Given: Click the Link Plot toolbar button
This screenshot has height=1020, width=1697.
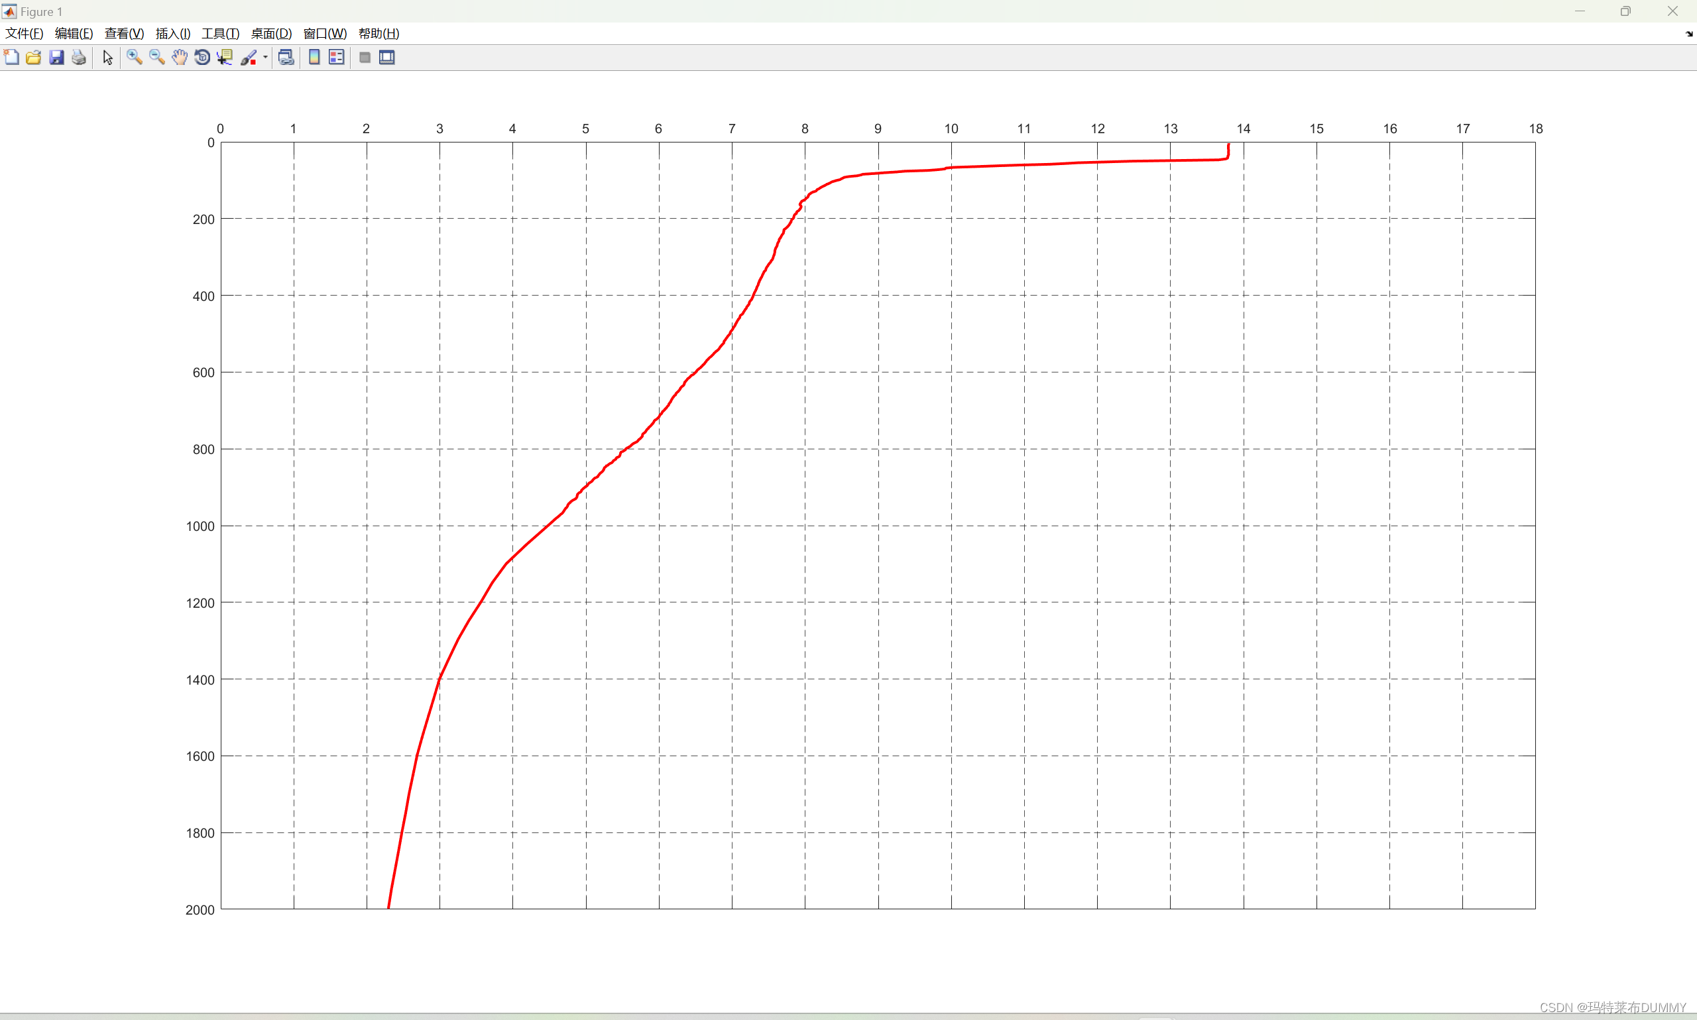Looking at the screenshot, I should tap(286, 58).
